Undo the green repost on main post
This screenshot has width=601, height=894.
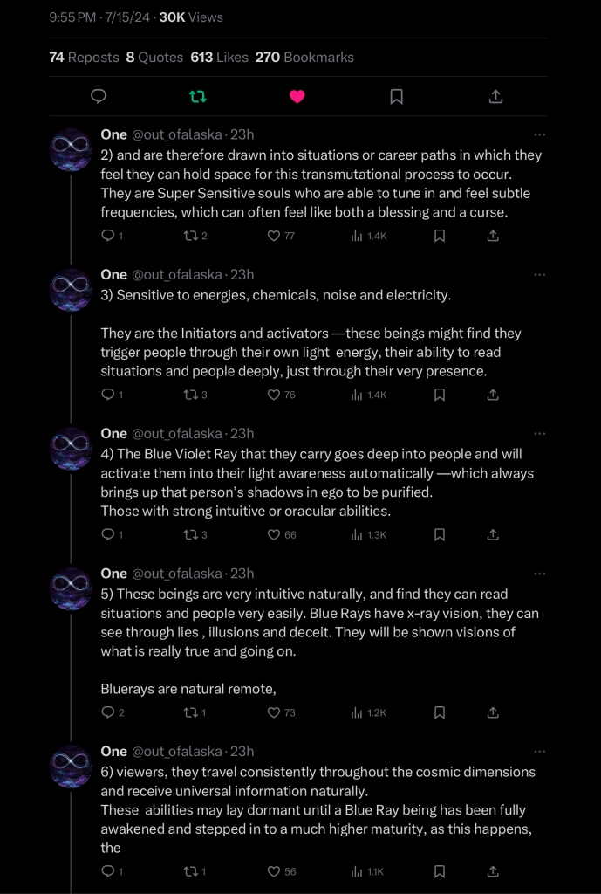click(x=198, y=96)
